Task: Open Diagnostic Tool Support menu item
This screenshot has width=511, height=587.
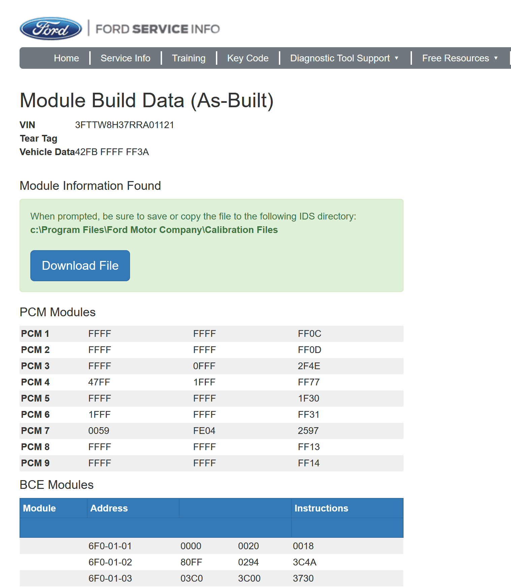Action: tap(340, 58)
